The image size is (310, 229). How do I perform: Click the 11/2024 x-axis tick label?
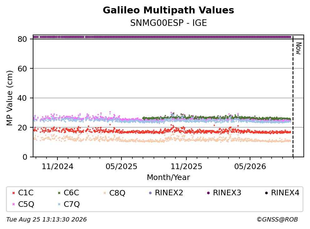(x=57, y=167)
